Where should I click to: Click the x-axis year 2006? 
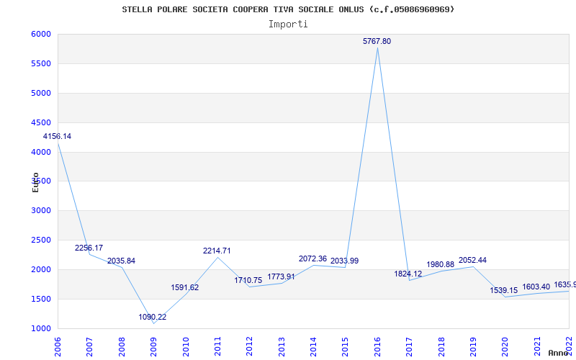pyautogui.click(x=58, y=347)
